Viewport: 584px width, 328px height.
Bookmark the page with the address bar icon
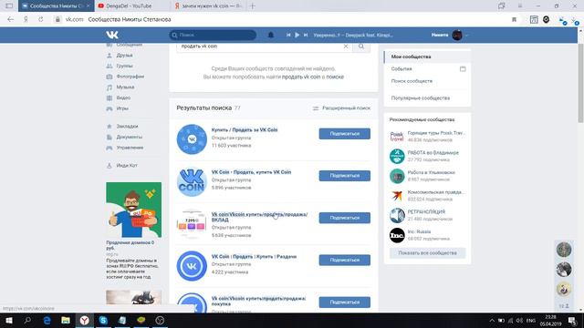point(514,20)
